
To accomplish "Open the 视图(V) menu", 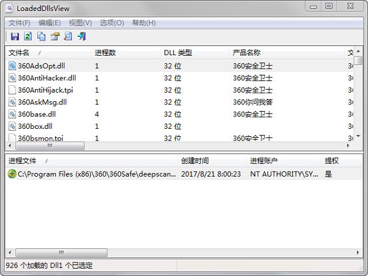I will (x=80, y=23).
